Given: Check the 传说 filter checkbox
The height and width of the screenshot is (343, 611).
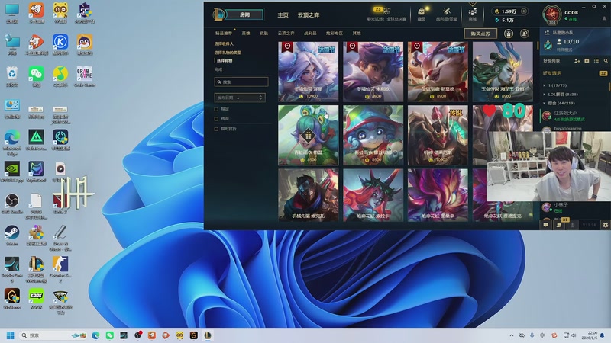Looking at the screenshot, I should tap(217, 119).
